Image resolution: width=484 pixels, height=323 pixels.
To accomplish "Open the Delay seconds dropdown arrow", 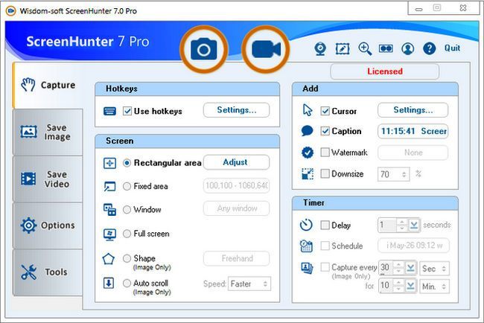I will (413, 226).
